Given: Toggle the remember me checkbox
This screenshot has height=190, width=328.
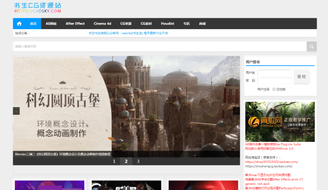Looking at the screenshot, I should point(274,89).
